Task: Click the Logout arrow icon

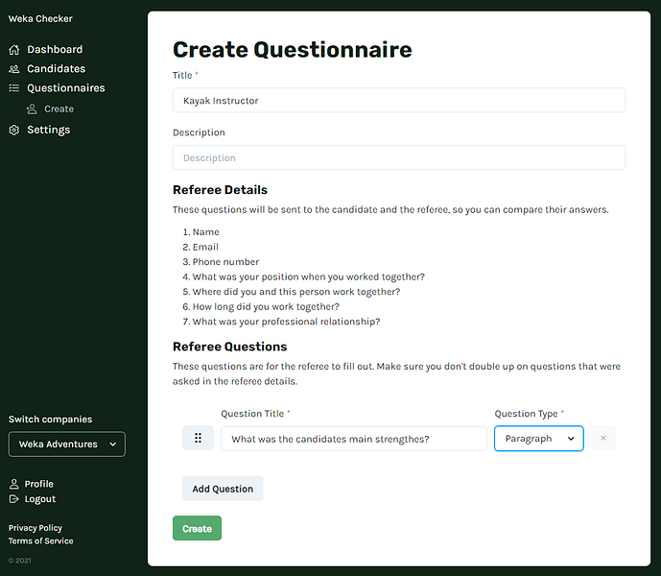Action: click(14, 499)
